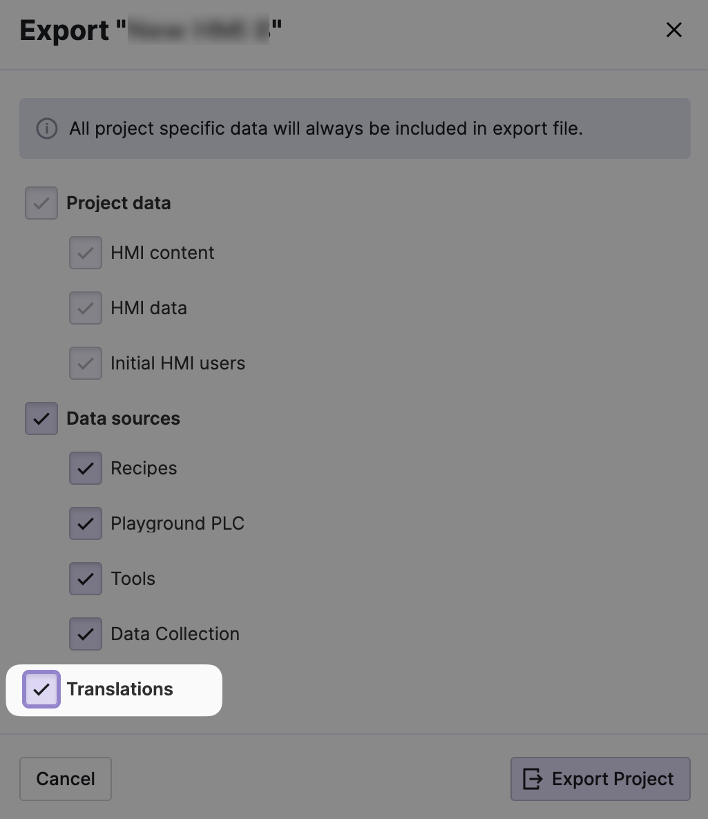The image size is (708, 819).
Task: Uncheck the Data sources group checkbox
Action: (x=41, y=418)
